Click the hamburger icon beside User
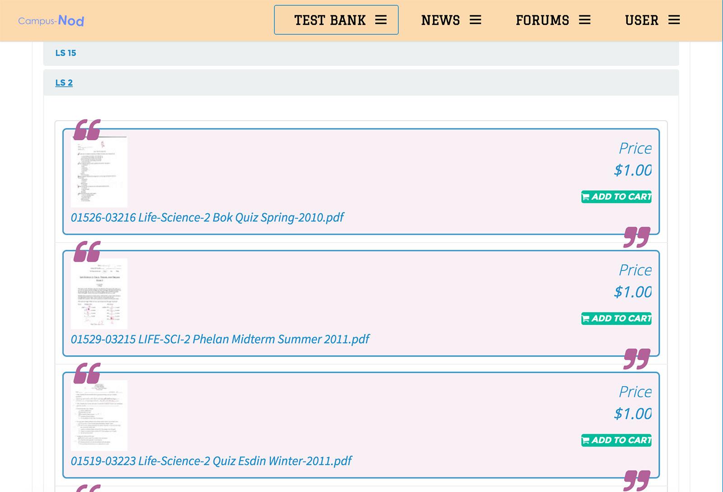The height and width of the screenshot is (492, 723). point(674,20)
